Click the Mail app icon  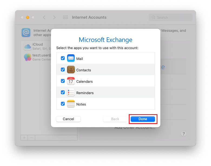pyautogui.click(x=71, y=58)
